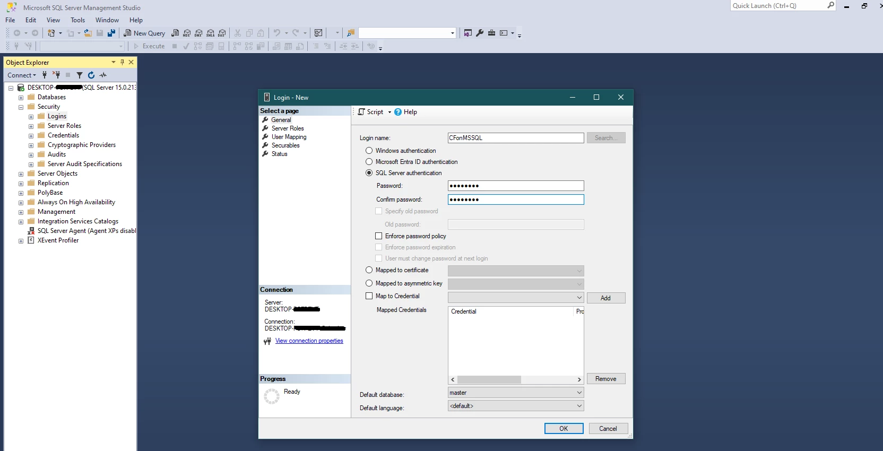Select Microsoft Entra ID authentication option
Viewport: 883px width, 451px height.
click(x=369, y=162)
